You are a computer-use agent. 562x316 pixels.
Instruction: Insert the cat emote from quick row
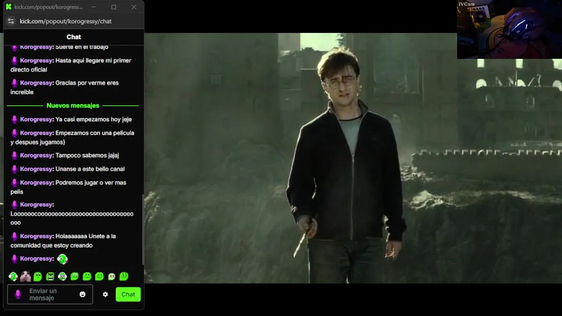25,276
